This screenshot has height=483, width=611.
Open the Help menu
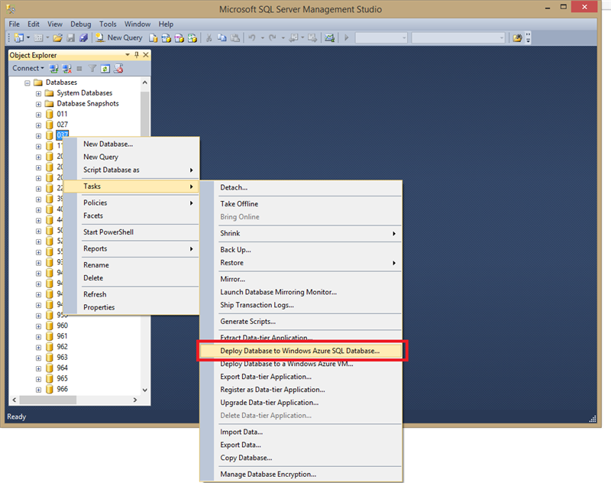tap(166, 24)
